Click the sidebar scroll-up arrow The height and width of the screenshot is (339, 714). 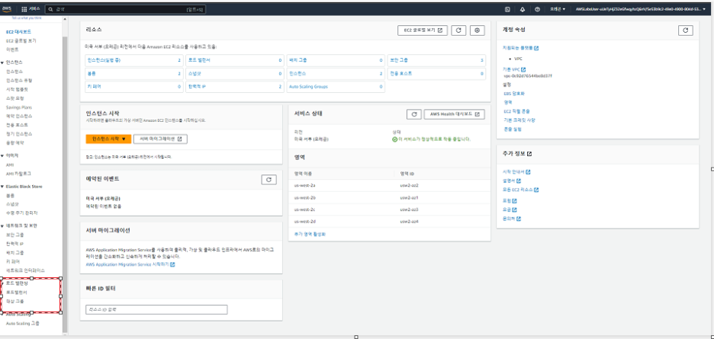pos(64,19)
